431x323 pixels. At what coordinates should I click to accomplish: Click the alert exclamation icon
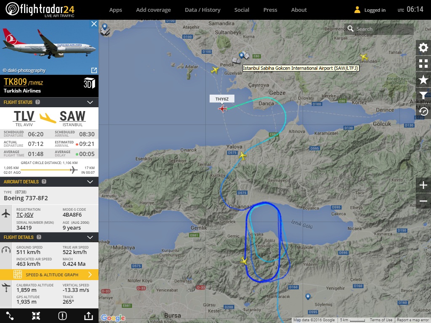[62, 316]
